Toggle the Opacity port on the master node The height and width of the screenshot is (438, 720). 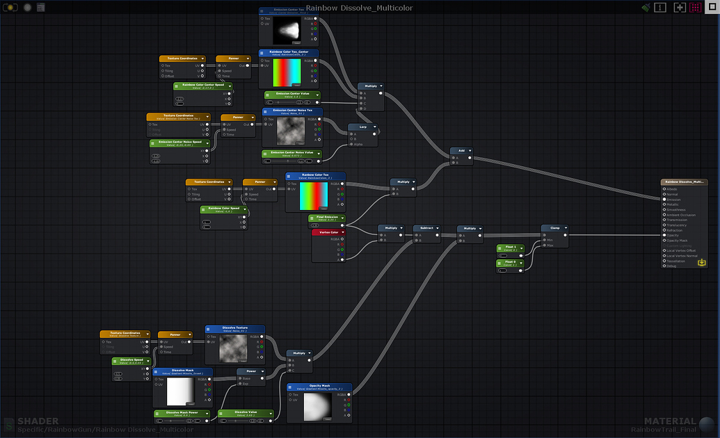point(664,235)
